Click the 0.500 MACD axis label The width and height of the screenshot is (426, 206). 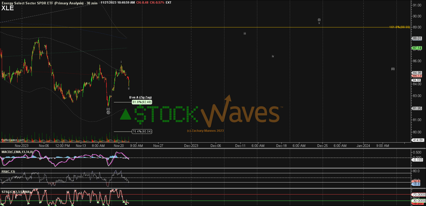(x=417, y=152)
